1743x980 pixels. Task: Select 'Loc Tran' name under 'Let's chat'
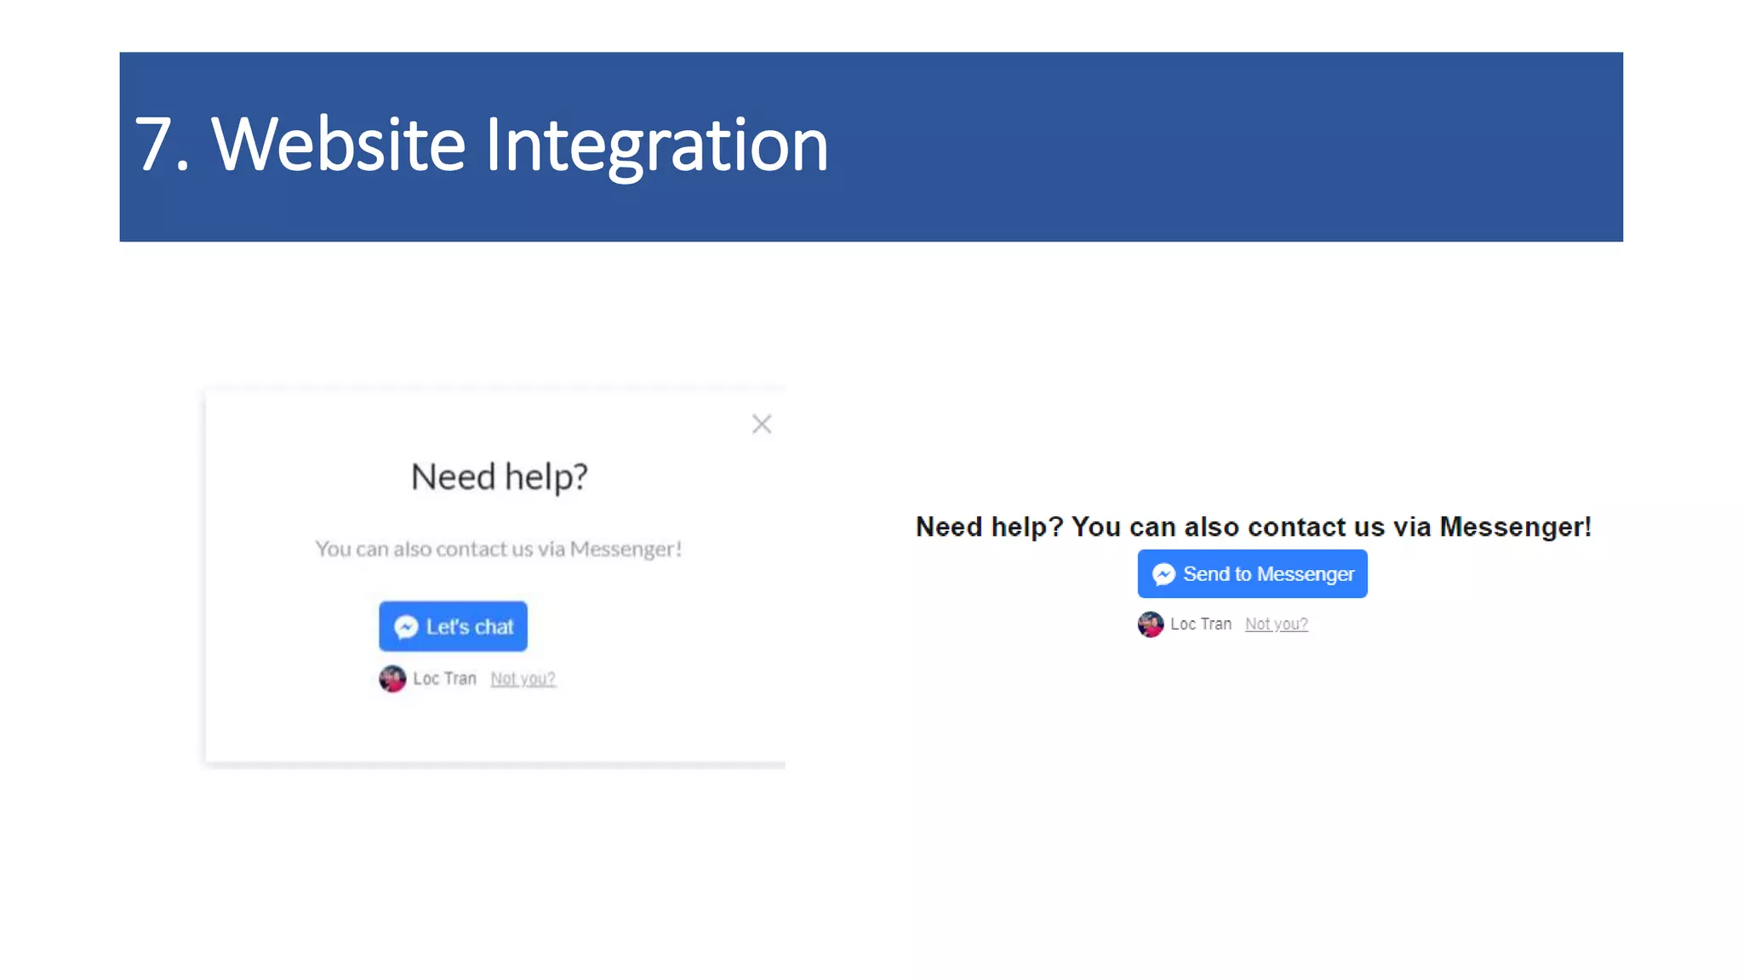pos(444,679)
